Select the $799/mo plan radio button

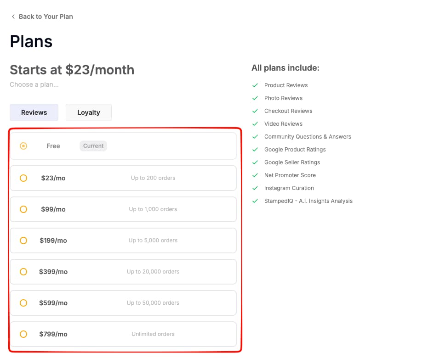click(x=23, y=334)
